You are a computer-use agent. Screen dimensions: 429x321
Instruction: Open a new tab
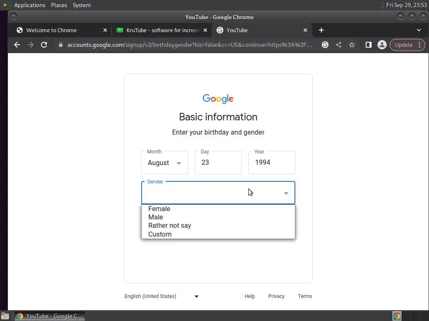coord(321,30)
